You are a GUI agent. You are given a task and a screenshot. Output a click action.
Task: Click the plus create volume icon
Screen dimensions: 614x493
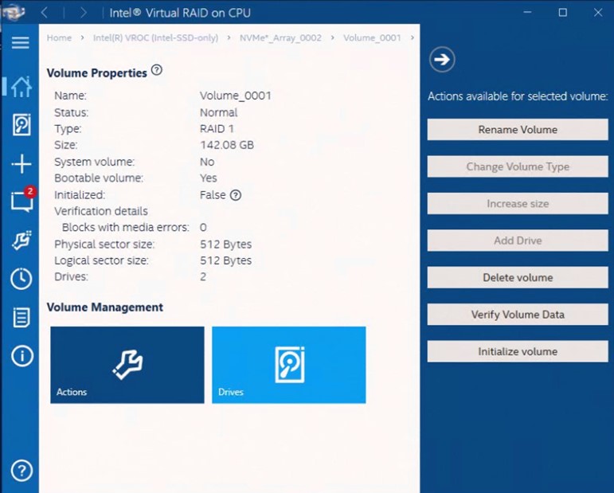21,164
